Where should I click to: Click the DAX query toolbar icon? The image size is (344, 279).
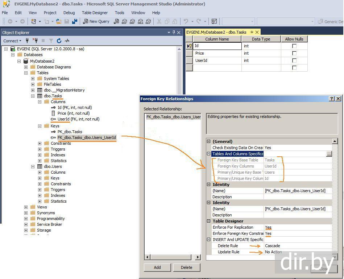[x=148, y=21]
